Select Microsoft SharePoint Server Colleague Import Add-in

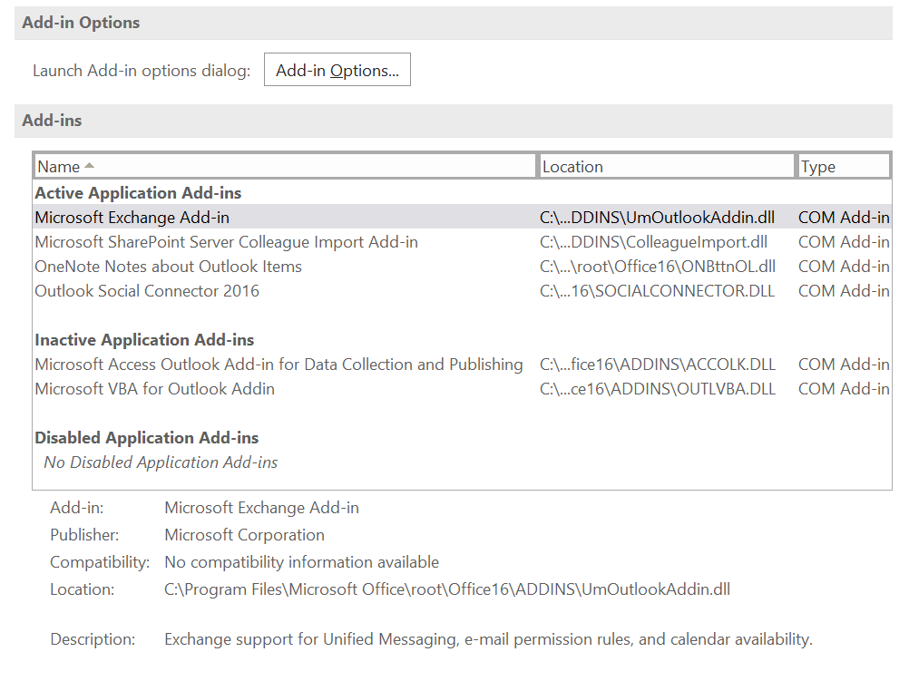[226, 242]
